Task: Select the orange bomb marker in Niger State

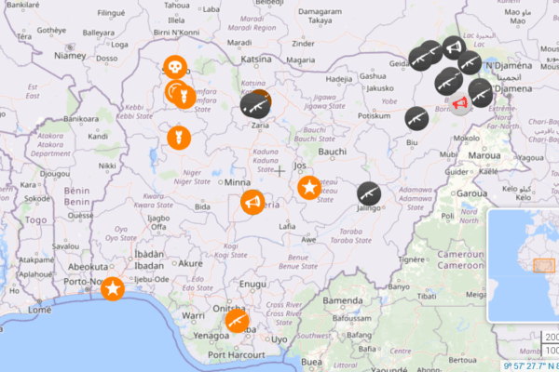Action: [179, 138]
